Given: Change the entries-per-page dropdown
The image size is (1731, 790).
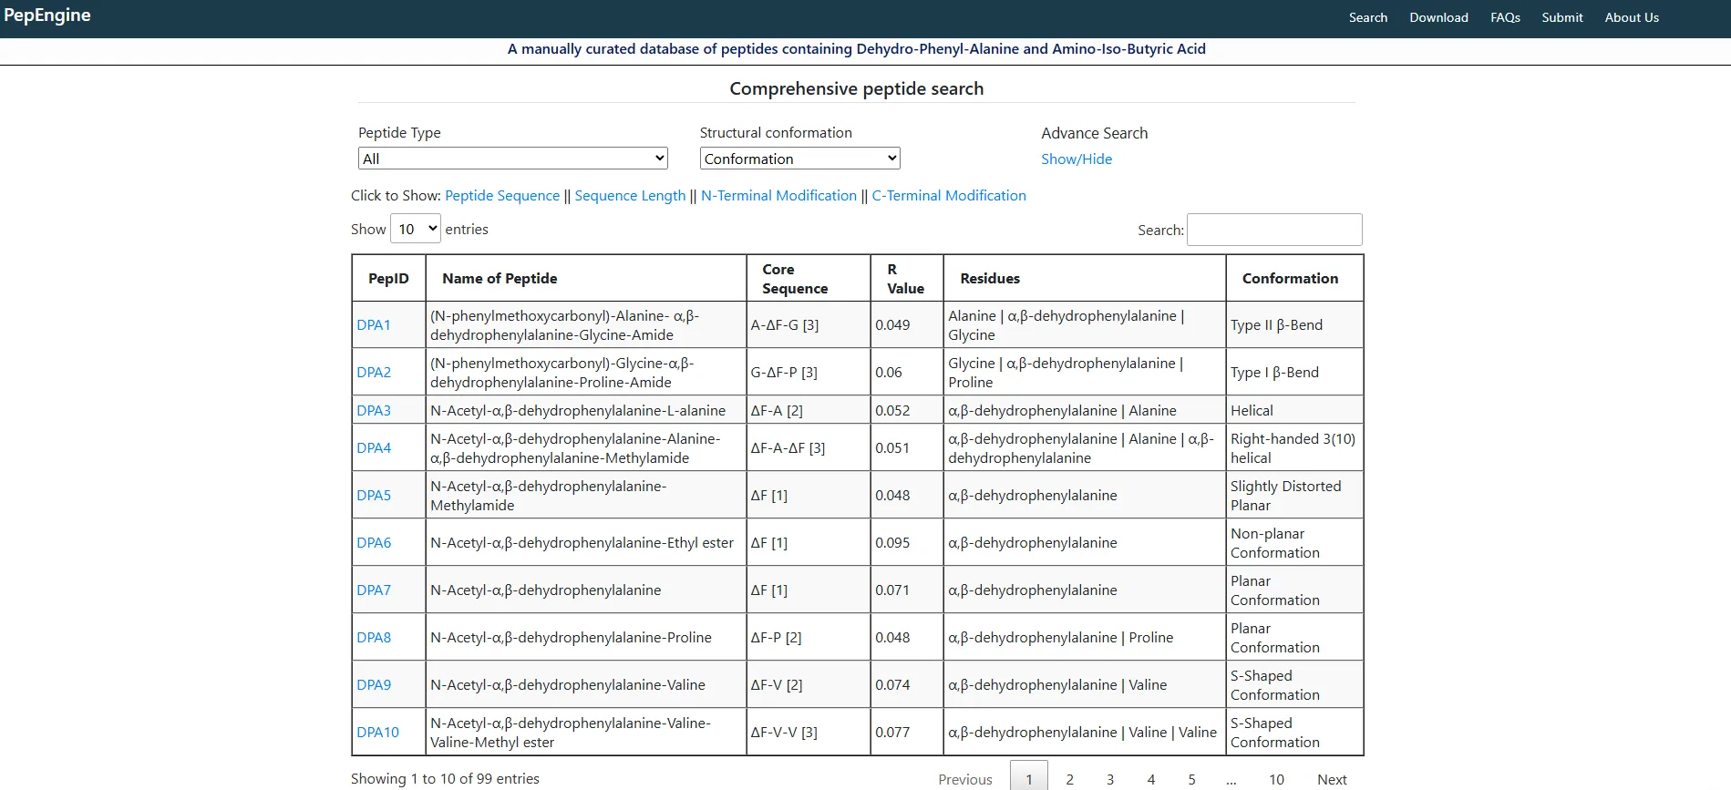Looking at the screenshot, I should 416,229.
